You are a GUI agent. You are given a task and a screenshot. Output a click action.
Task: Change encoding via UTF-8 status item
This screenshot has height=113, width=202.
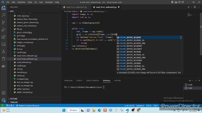coord(149,105)
